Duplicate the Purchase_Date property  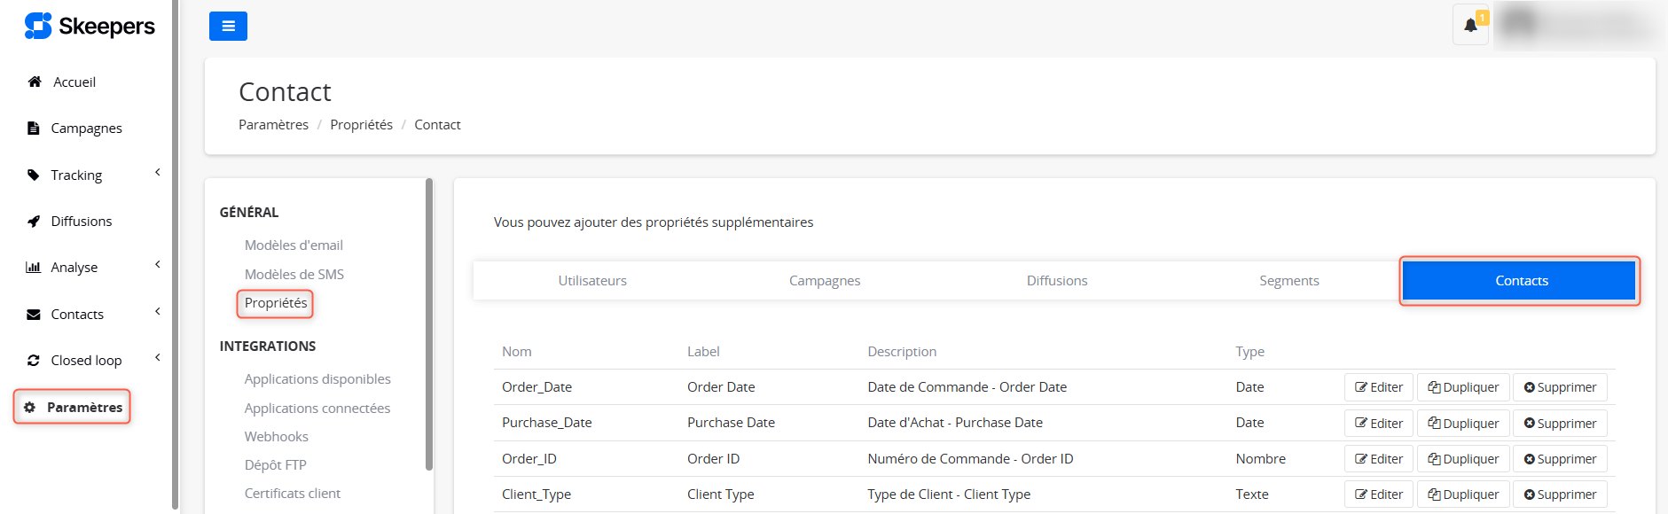[1463, 424]
